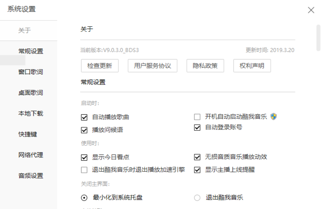Screen dimensions: 321x209
Task: Switch to 常规设置 in the sidebar
Action: tap(31, 51)
